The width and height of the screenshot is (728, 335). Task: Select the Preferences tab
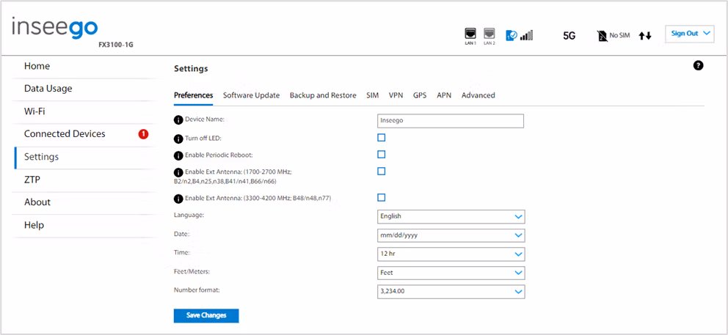coord(193,95)
